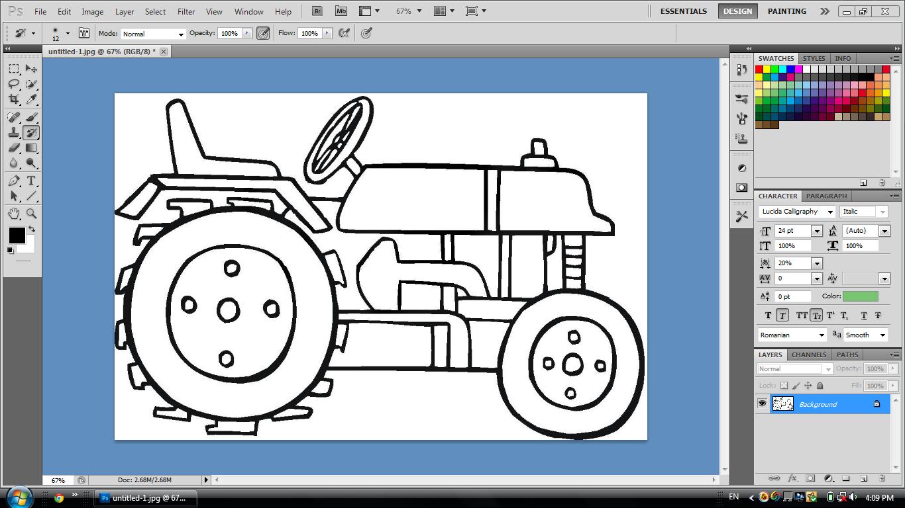Select the Gradient tool
905x508 pixels.
31,148
